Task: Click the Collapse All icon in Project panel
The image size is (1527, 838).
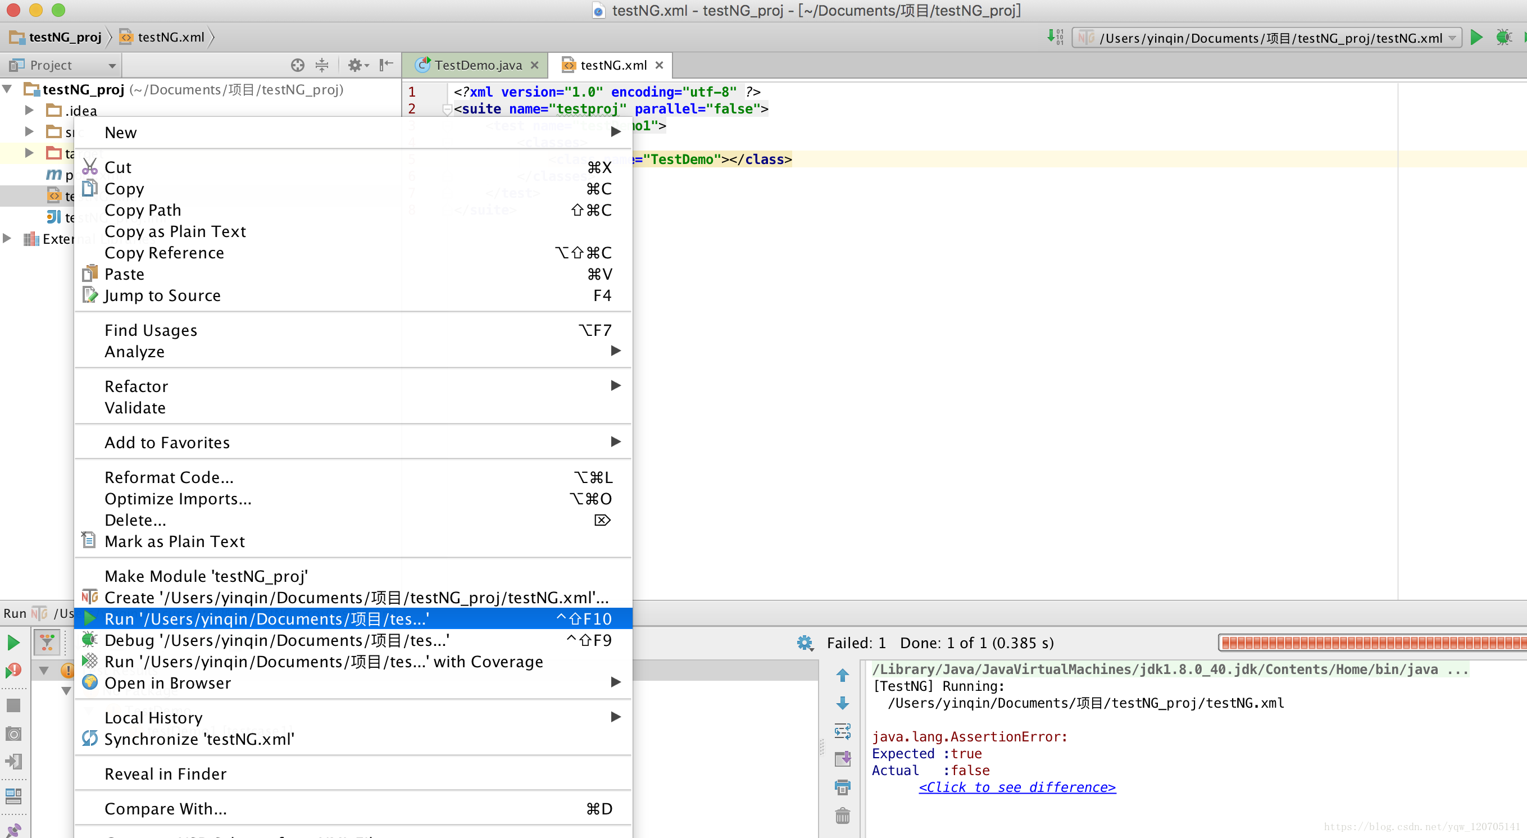Action: click(322, 65)
